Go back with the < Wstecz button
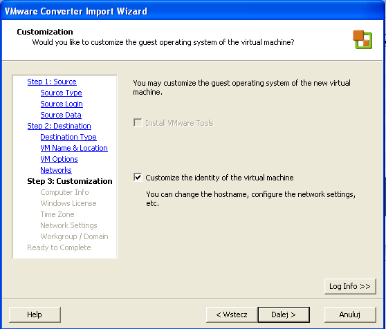 coord(232,314)
